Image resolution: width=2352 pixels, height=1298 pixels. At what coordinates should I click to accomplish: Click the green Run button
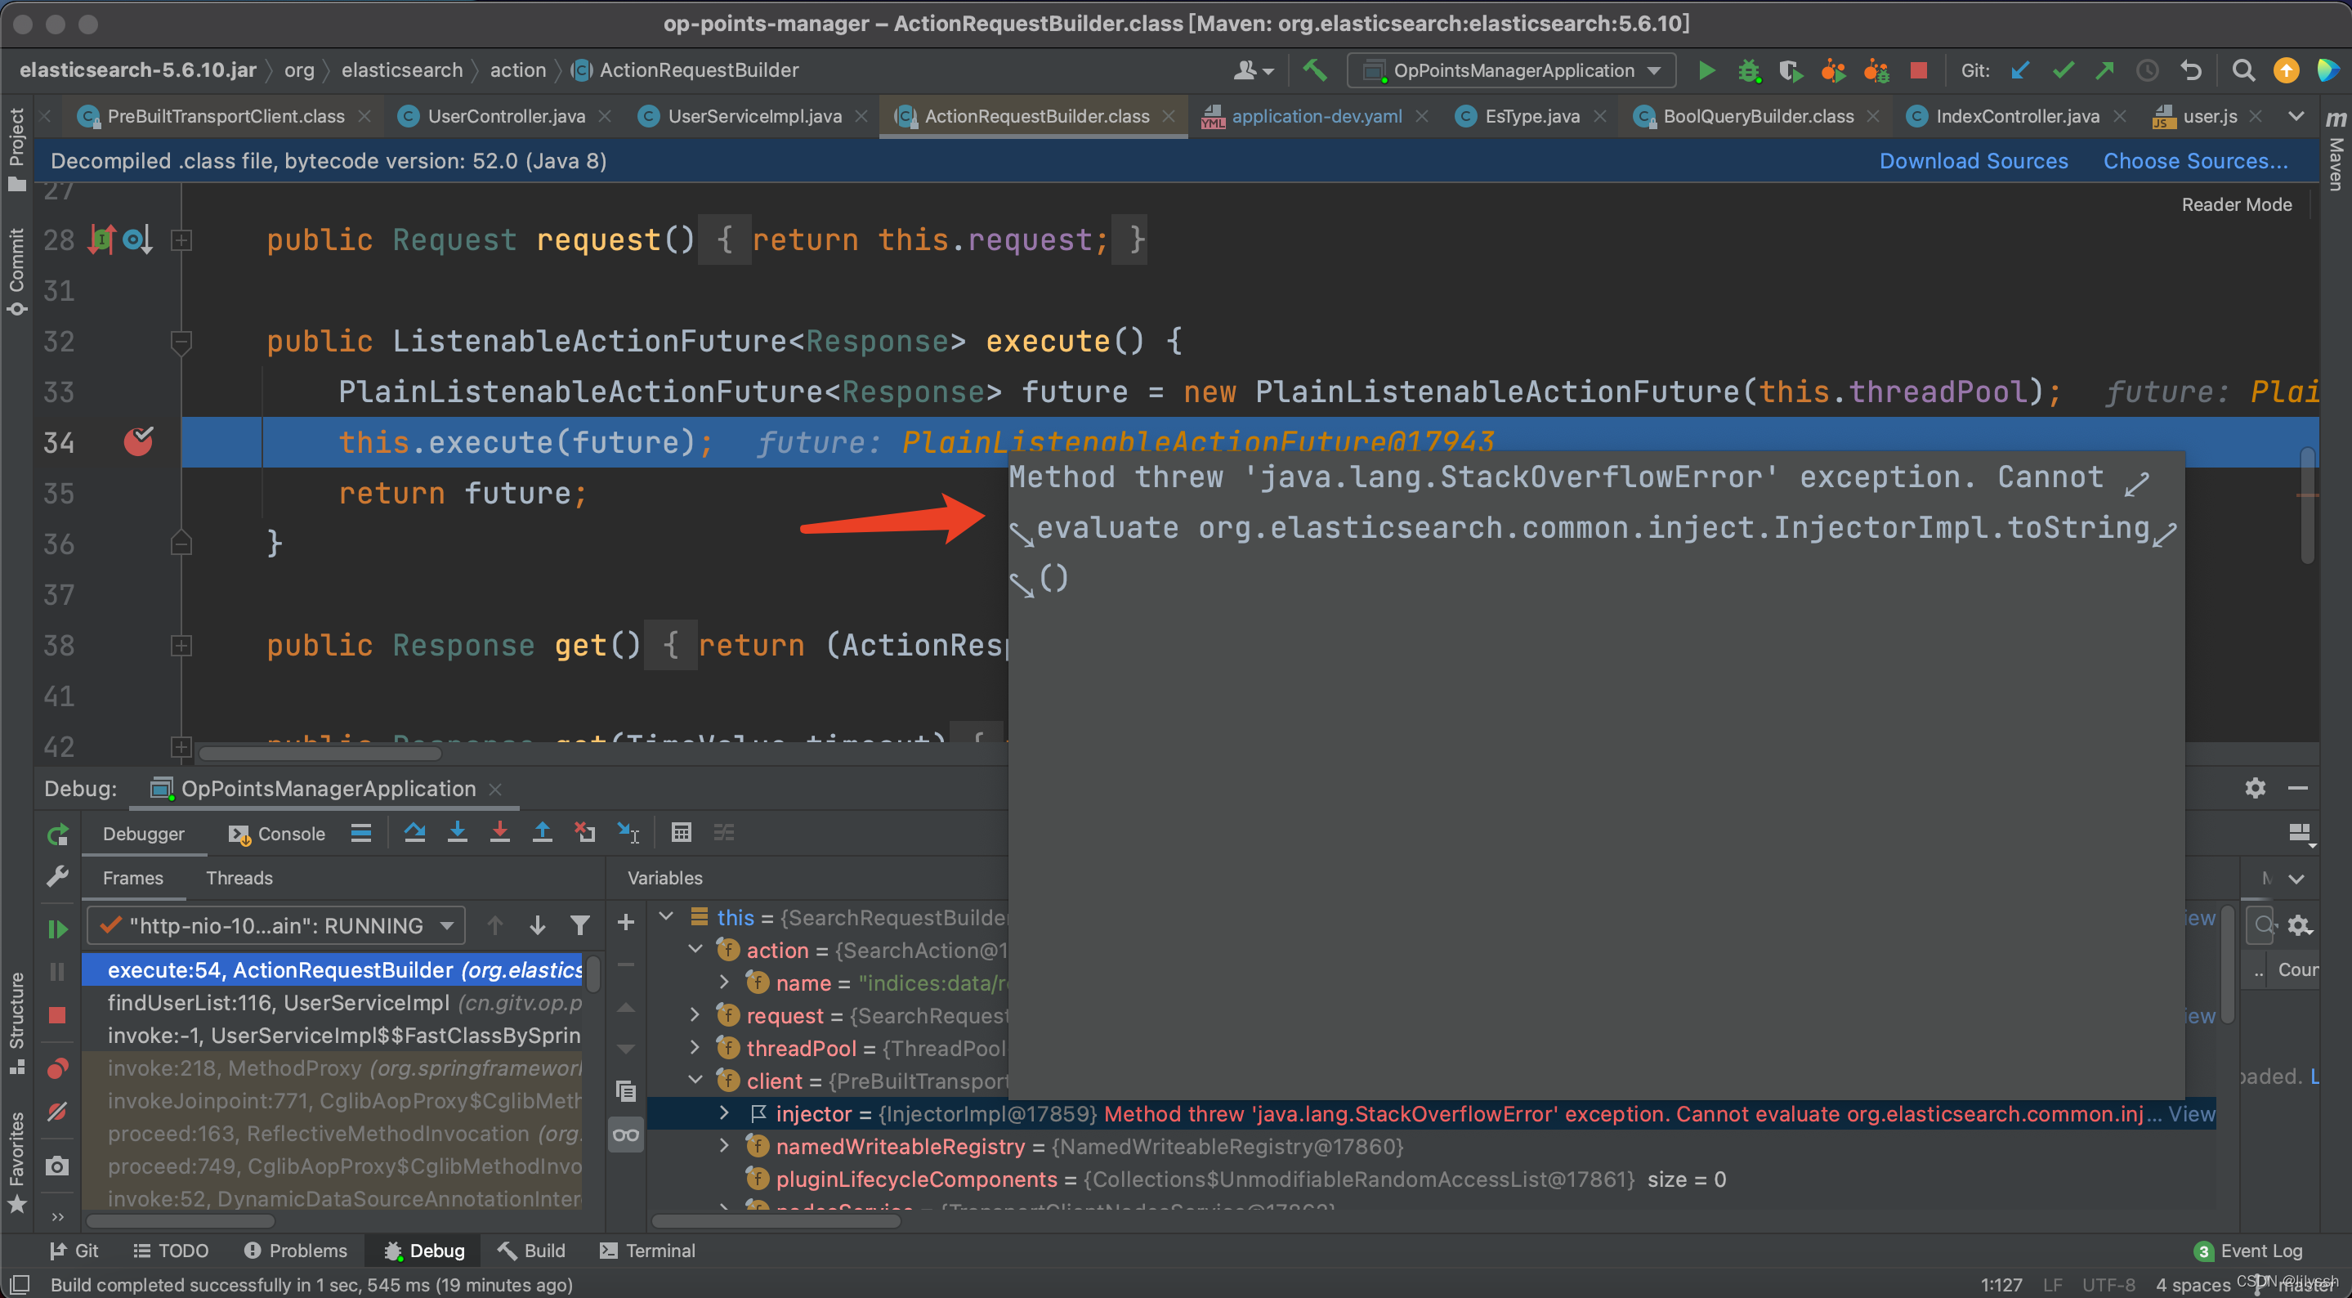pos(1706,70)
